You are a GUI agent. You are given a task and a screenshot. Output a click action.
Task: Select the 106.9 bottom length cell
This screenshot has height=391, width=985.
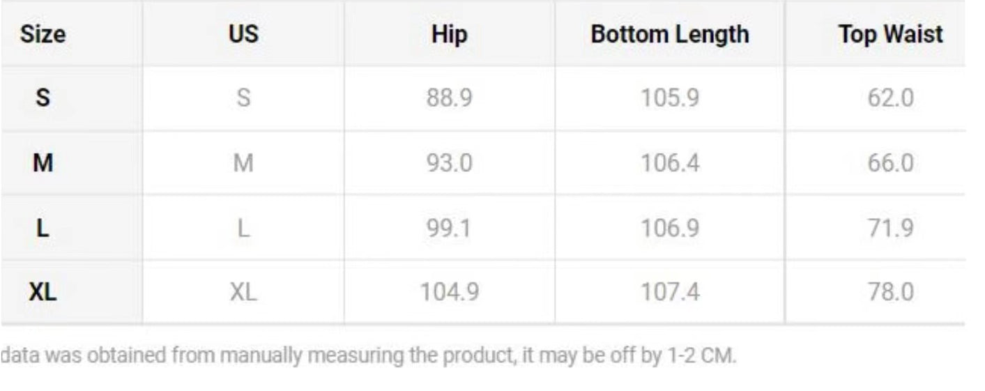tap(669, 228)
